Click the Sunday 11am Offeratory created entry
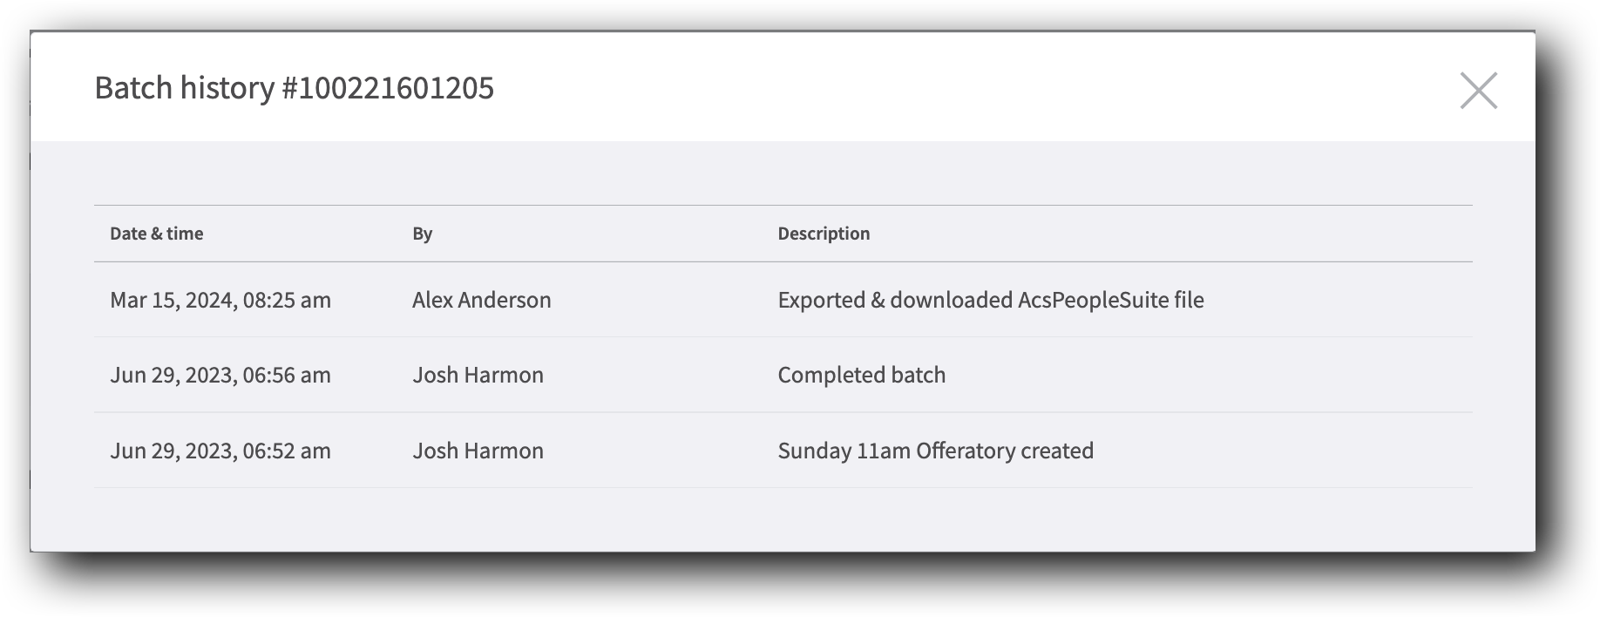Viewport: 1600px width, 617px height. click(935, 451)
